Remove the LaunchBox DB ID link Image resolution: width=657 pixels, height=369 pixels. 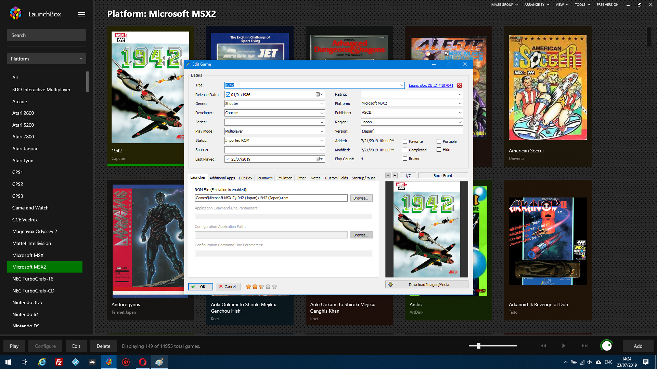[460, 85]
